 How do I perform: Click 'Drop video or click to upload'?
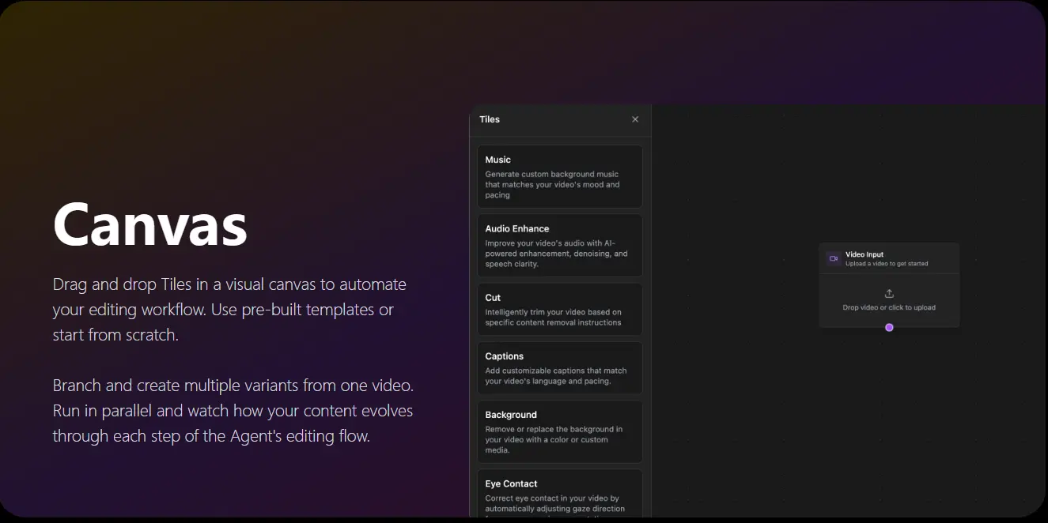coord(889,307)
